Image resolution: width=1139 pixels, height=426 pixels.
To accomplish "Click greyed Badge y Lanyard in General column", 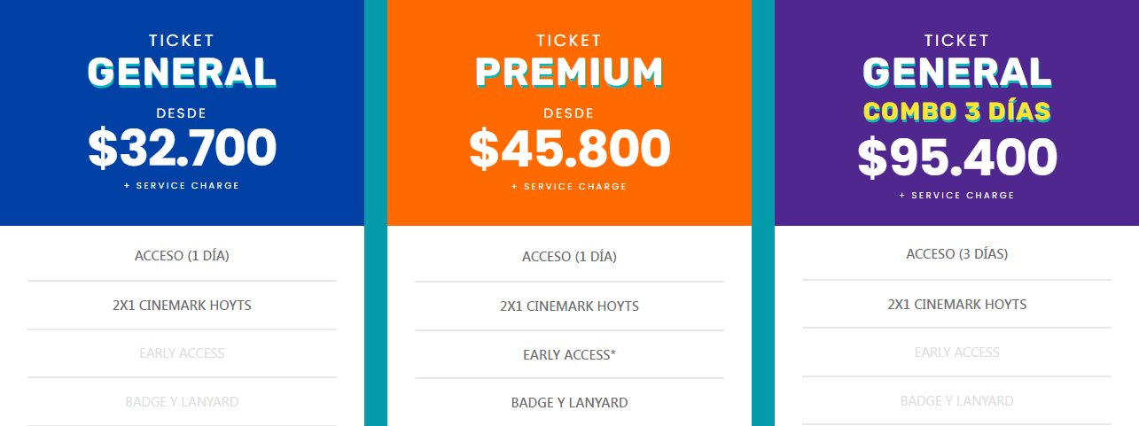I will 182,401.
